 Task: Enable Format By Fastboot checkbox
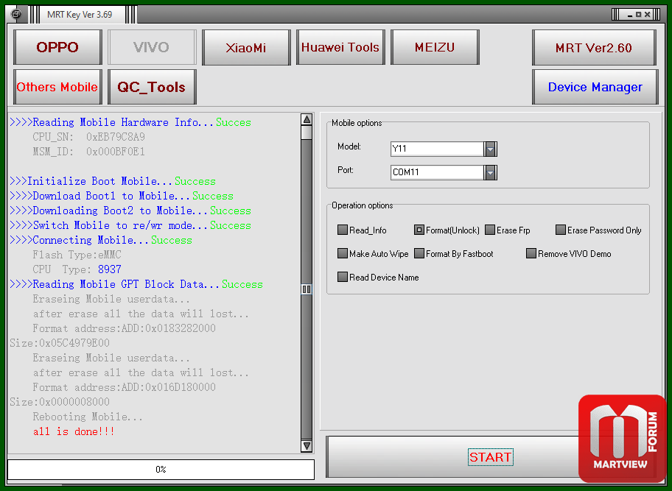click(x=419, y=254)
